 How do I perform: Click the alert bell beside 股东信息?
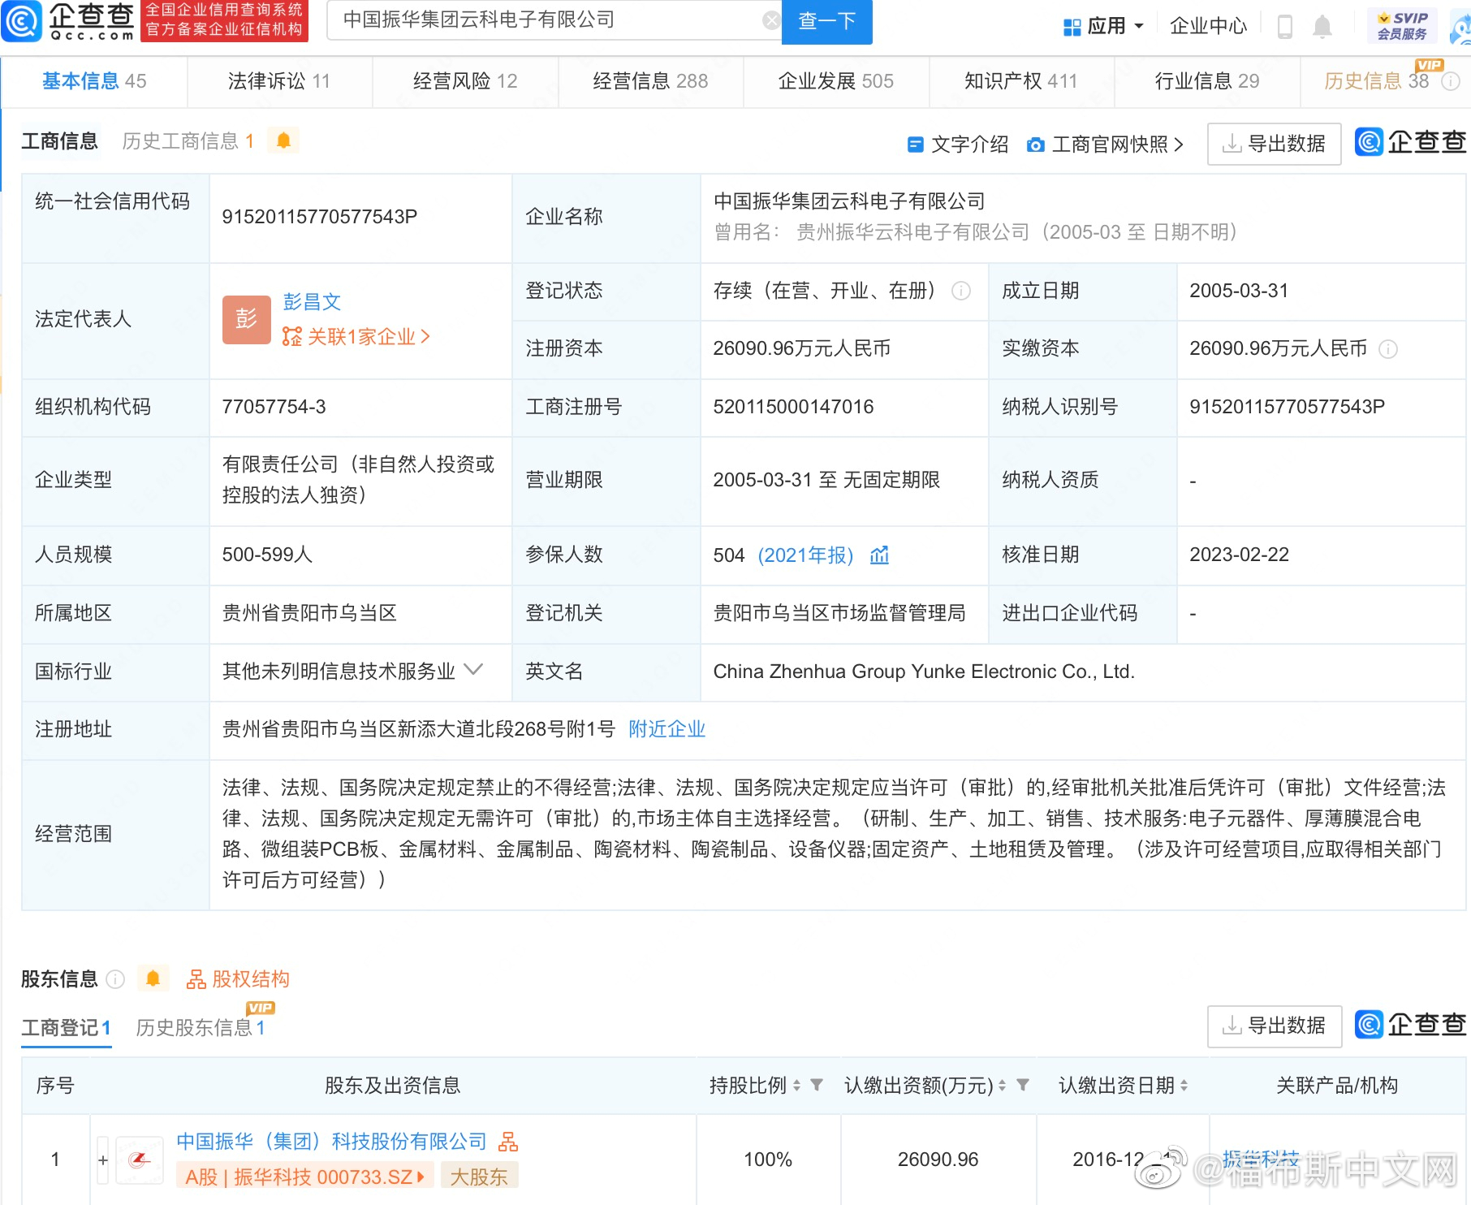click(153, 978)
